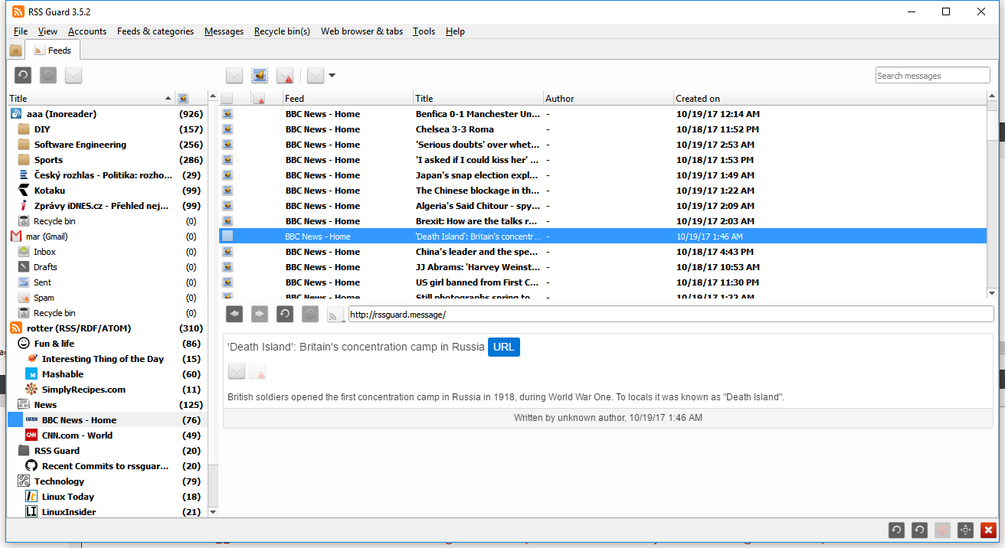
Task: Click the fullscreen icon in status bar
Action: point(965,530)
